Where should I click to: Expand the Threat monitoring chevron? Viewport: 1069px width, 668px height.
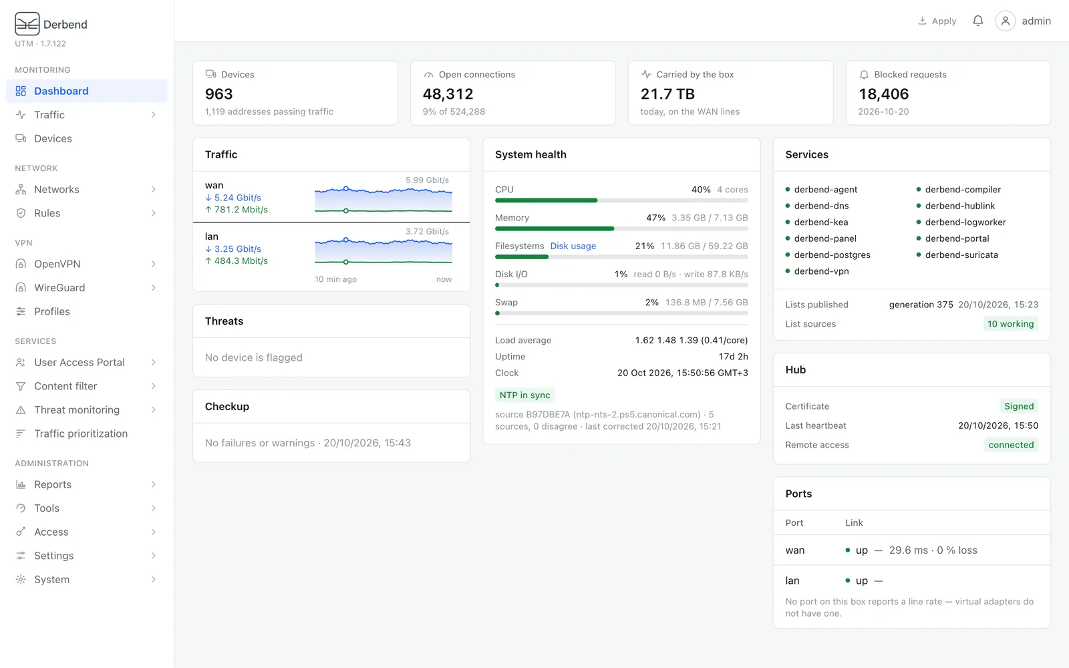point(154,410)
